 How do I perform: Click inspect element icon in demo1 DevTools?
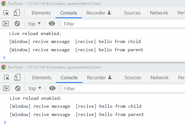tap(6, 13)
